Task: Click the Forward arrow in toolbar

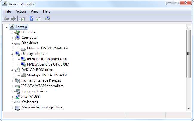Action: point(13,18)
